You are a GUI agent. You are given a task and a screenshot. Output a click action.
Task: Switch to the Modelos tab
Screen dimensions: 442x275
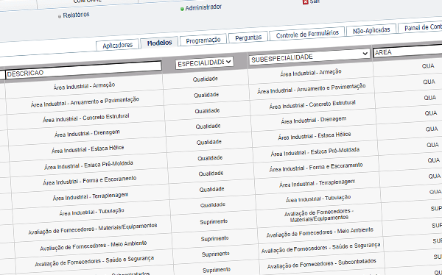(159, 43)
